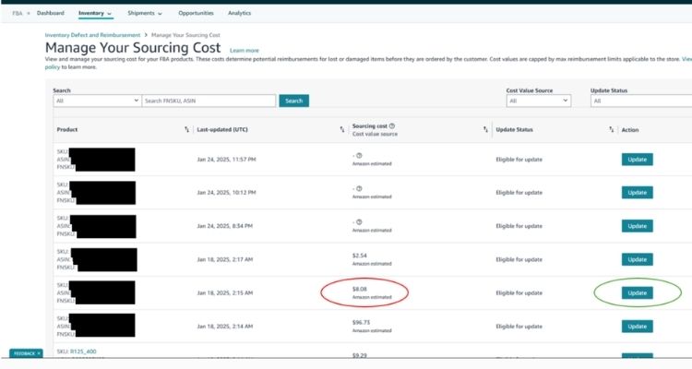
Task: Open the Learn more link beside the title
Action: point(244,50)
